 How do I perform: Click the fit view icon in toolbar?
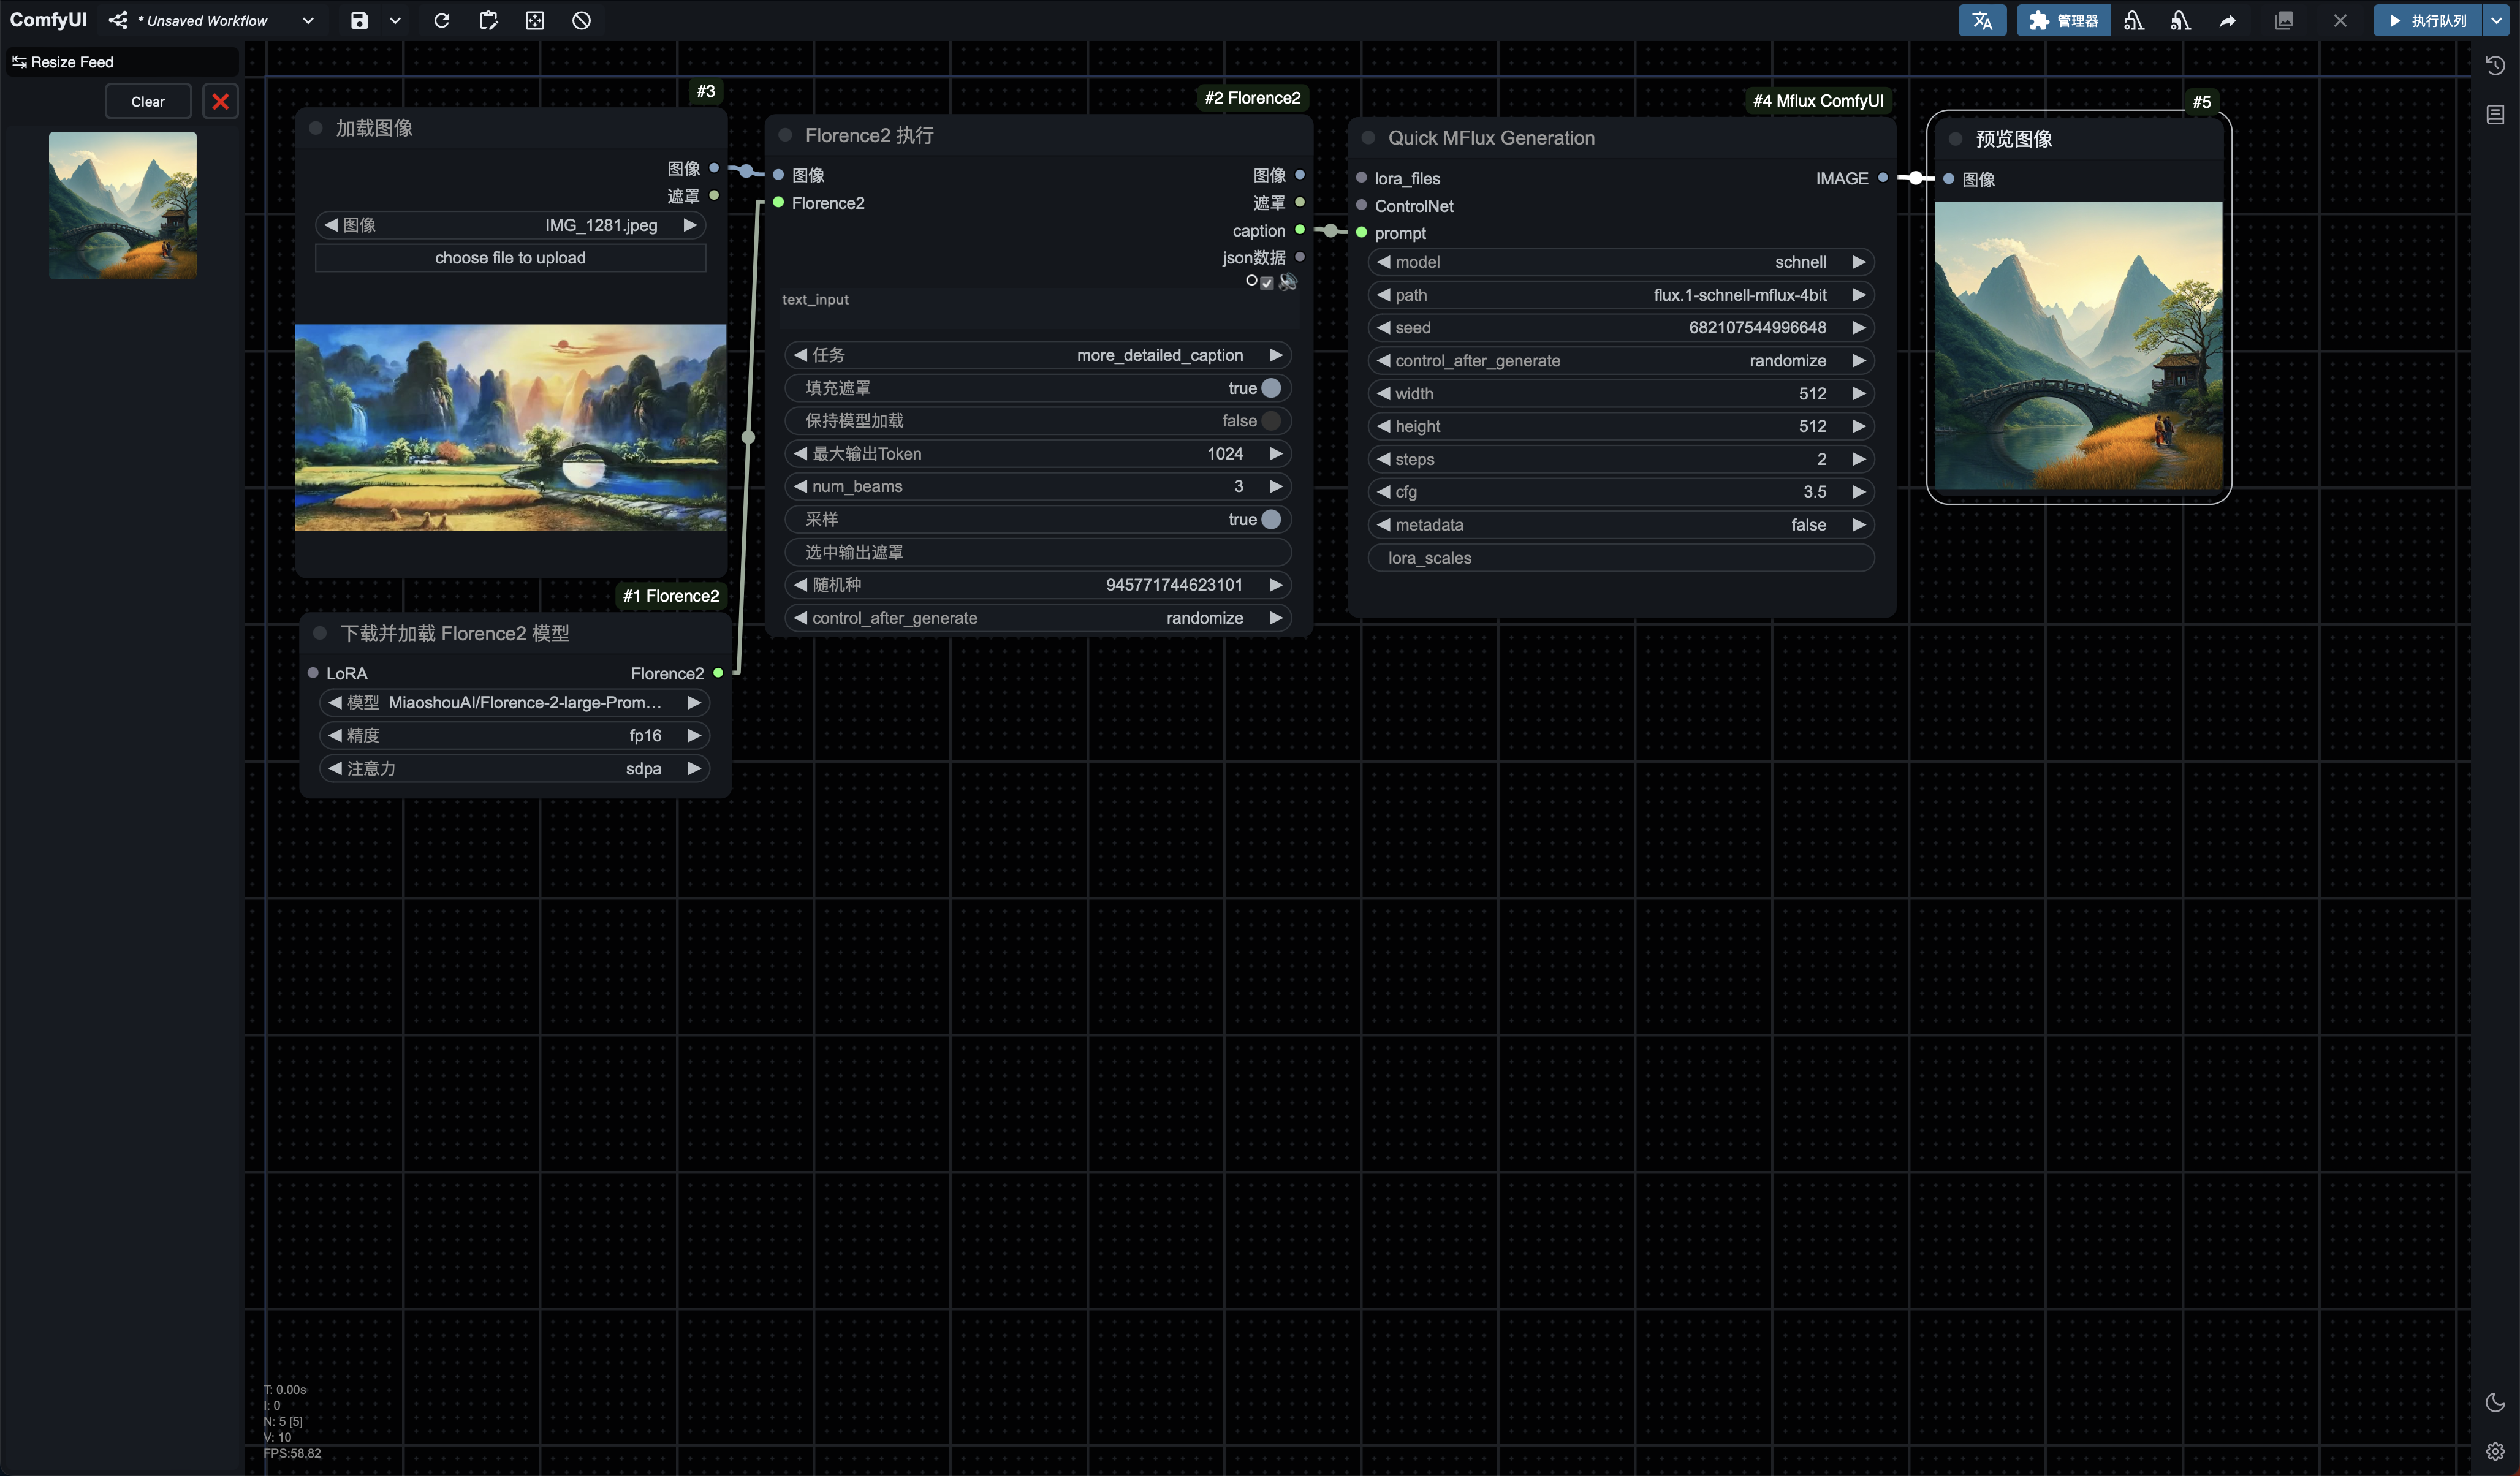[x=535, y=20]
